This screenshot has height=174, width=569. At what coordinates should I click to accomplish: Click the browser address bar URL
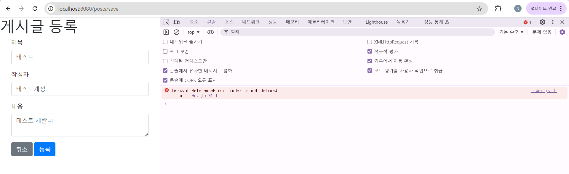click(88, 9)
